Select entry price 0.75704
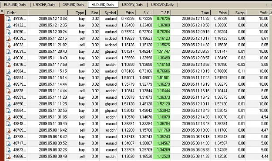The image size is (272, 161). click(x=128, y=32)
